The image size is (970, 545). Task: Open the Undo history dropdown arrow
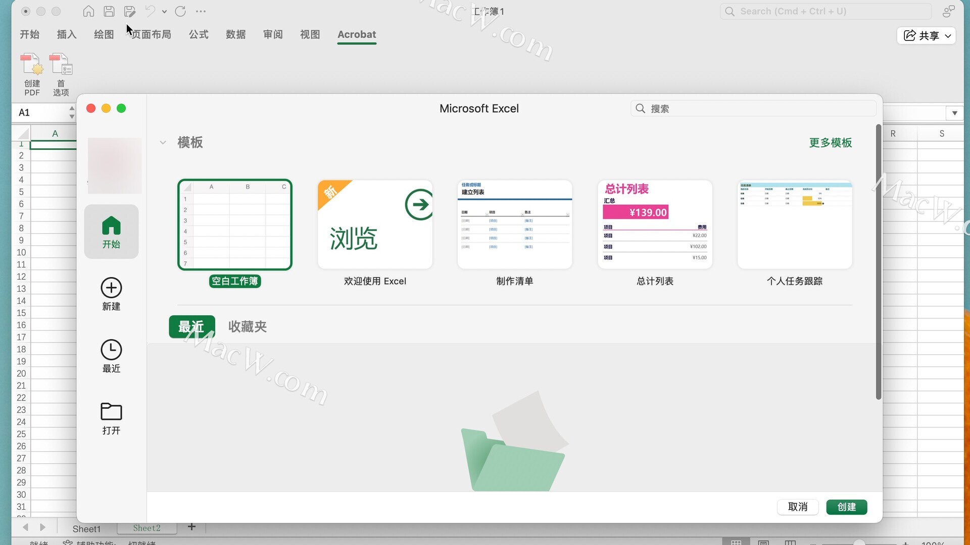(164, 11)
